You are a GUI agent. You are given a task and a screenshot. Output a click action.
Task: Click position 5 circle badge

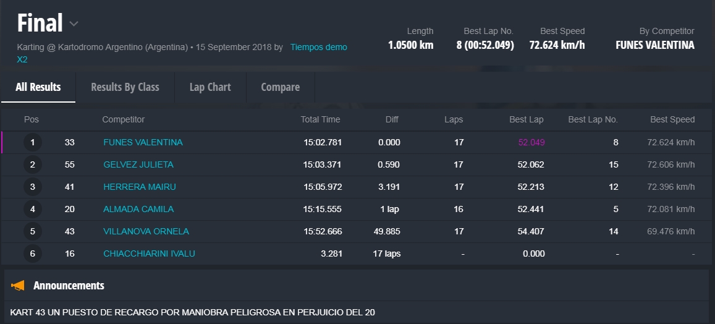pyautogui.click(x=33, y=232)
